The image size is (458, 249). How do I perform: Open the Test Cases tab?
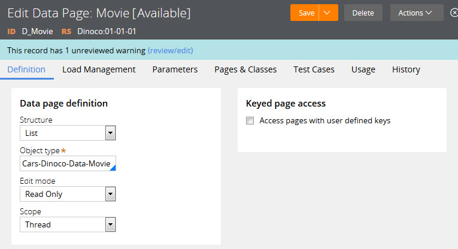coord(314,69)
